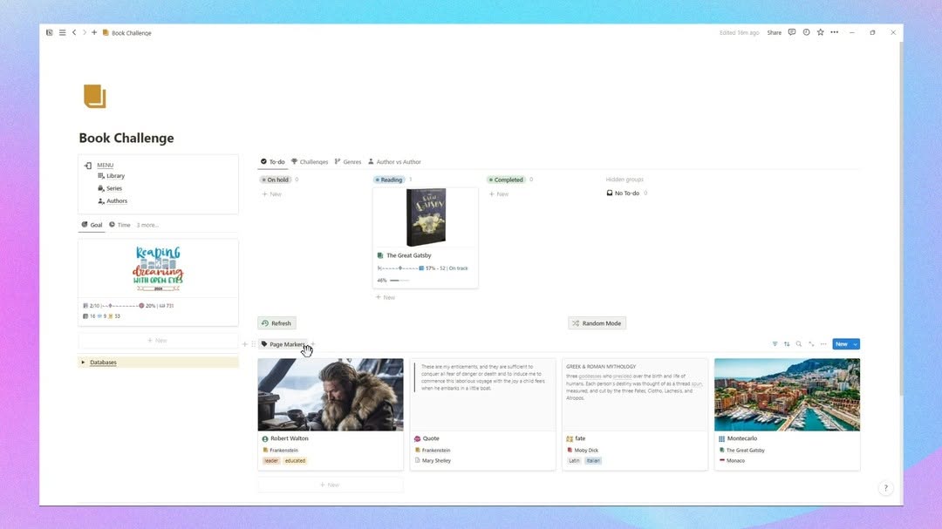
Task: Open the Authors link in MENU
Action: [x=117, y=201]
